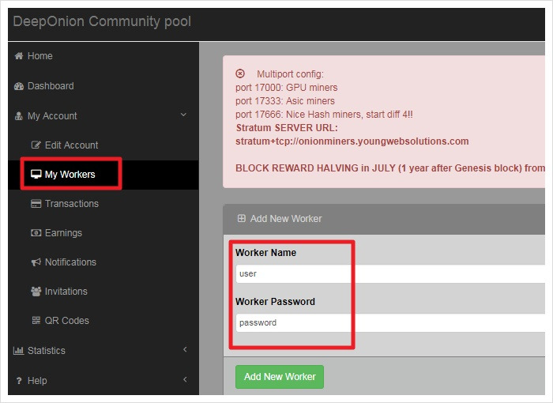Image resolution: width=553 pixels, height=403 pixels.
Task: Click the Worker Password label
Action: point(275,302)
